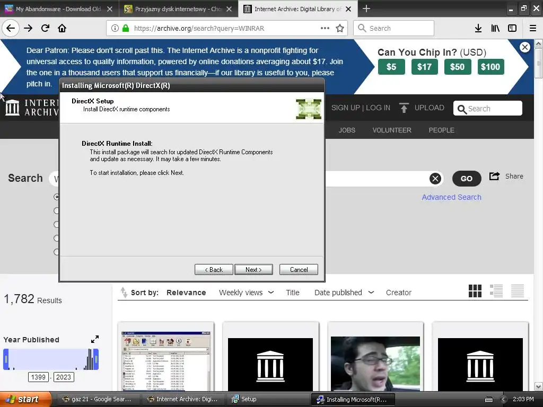The image size is (543, 407).
Task: Click the GO search button
Action: click(x=467, y=179)
